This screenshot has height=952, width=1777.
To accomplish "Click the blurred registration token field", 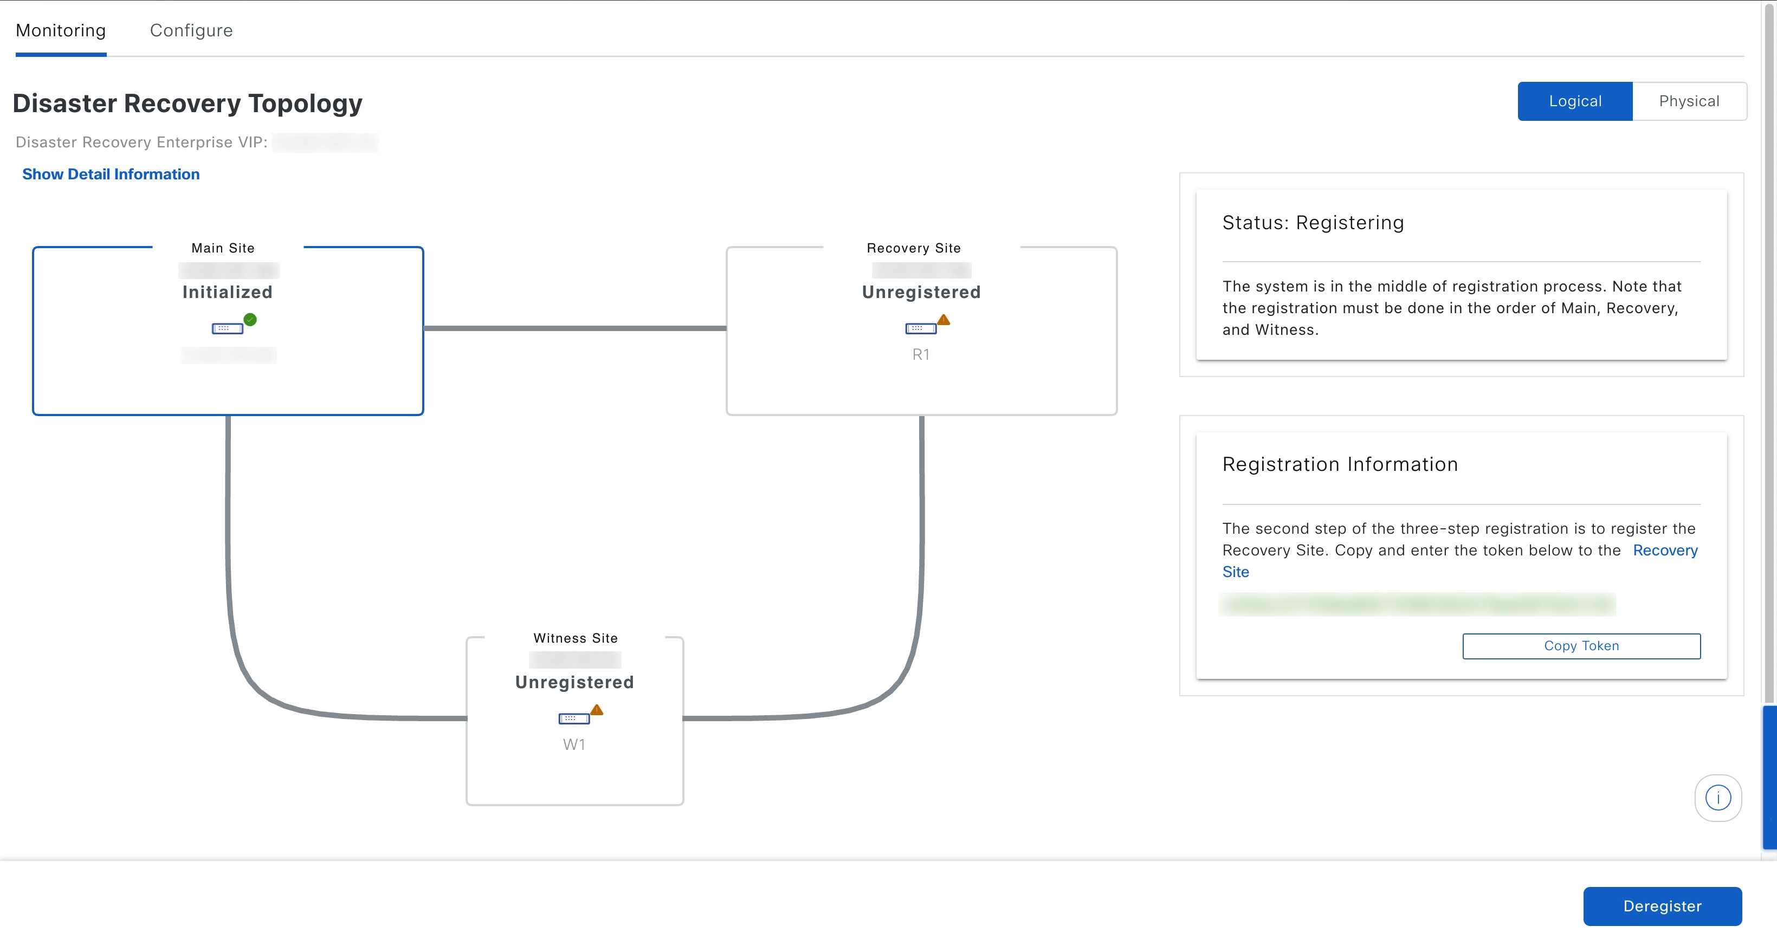I will coord(1417,605).
